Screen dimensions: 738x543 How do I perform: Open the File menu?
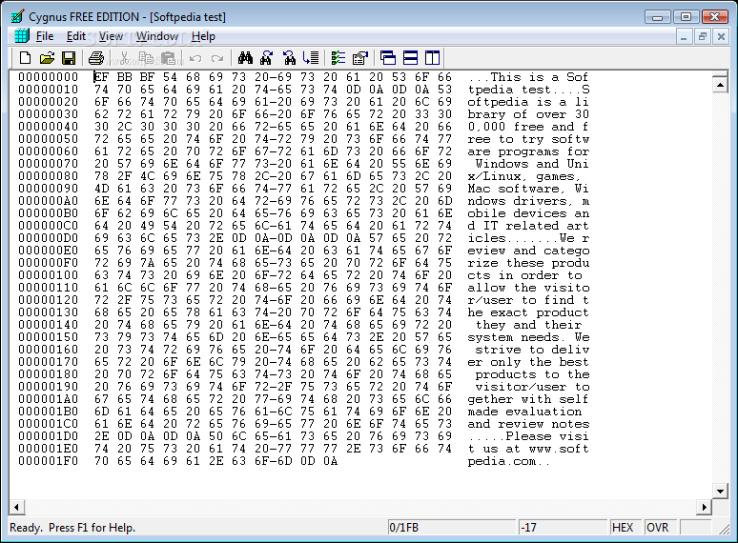click(x=45, y=36)
